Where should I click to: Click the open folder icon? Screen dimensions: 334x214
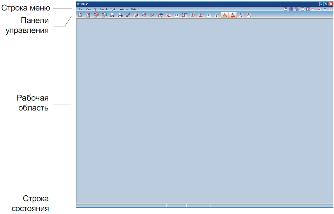(88, 15)
